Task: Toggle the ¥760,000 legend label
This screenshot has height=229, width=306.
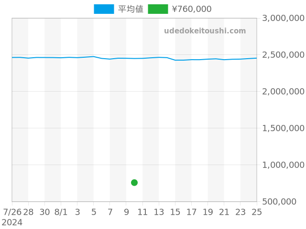Action: point(191,9)
